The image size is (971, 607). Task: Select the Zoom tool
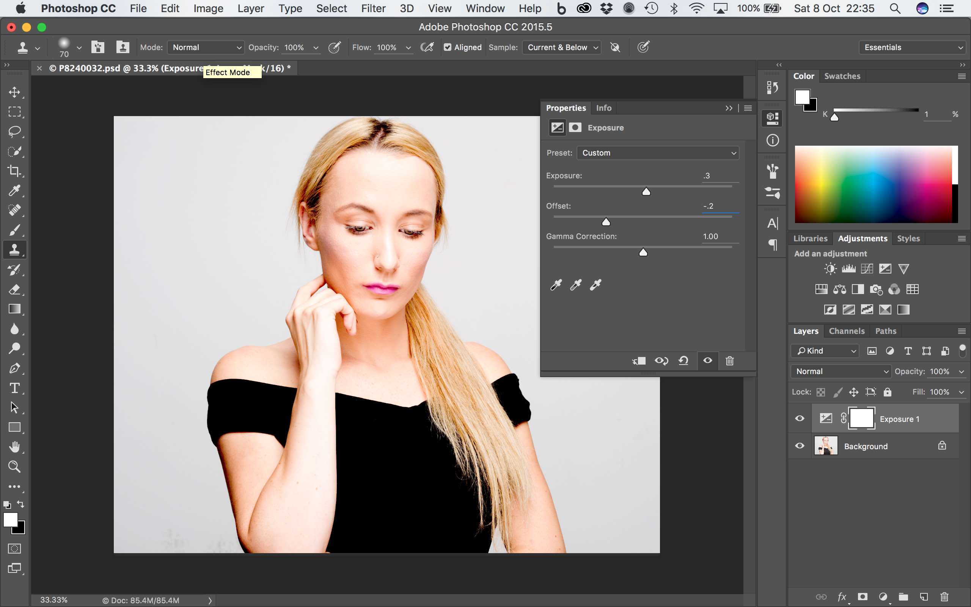[14, 467]
